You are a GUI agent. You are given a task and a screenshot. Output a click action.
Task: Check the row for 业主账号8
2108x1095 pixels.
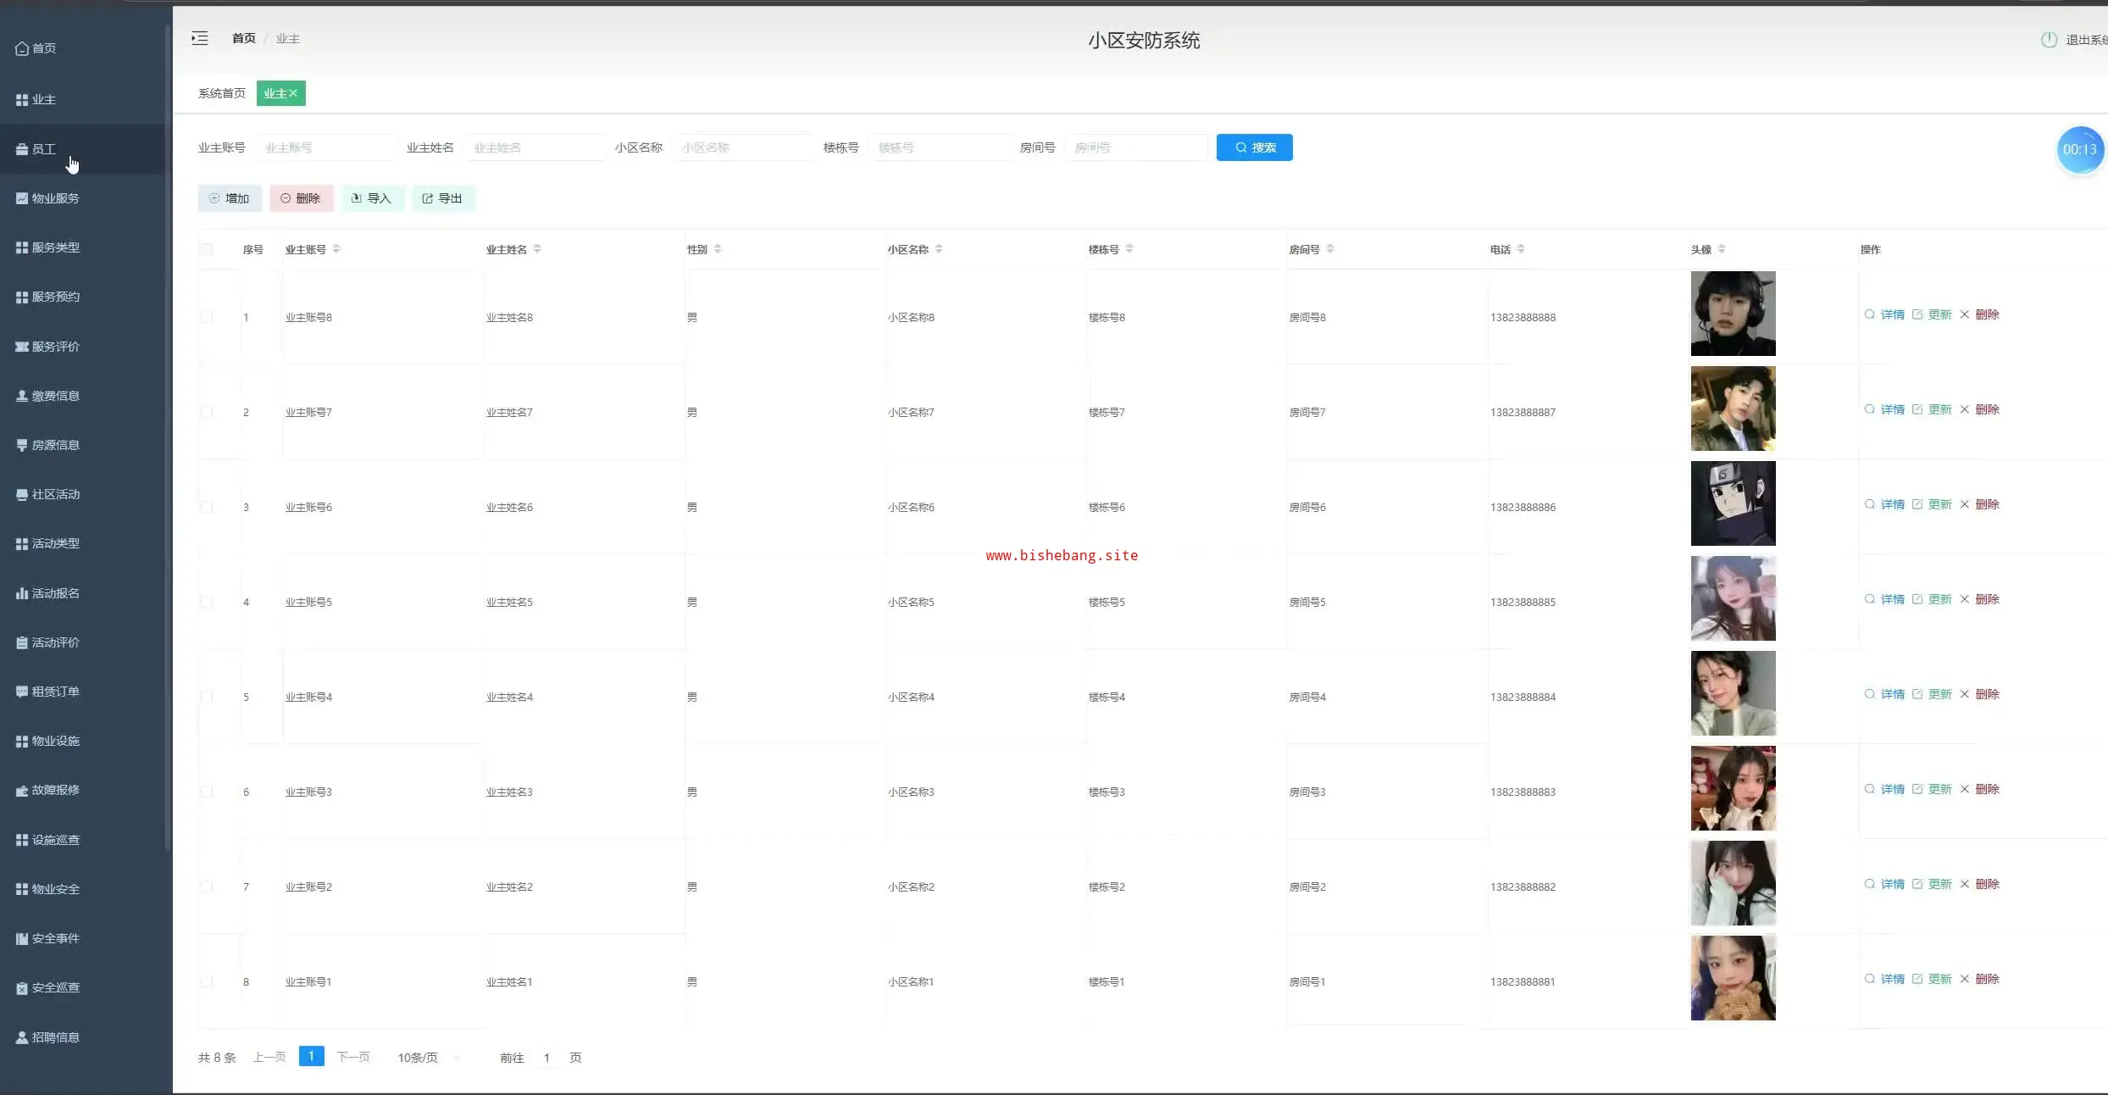208,317
